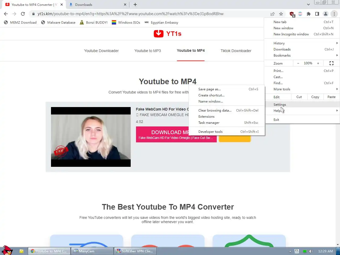This screenshot has height=255, width=340.
Task: Open Windows ISOs bookmark
Action: point(126,23)
